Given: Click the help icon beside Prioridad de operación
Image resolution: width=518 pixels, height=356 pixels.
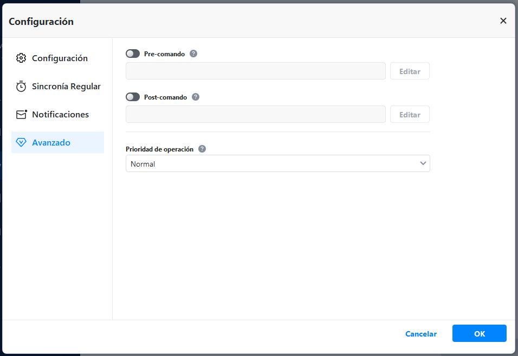Looking at the screenshot, I should point(202,149).
